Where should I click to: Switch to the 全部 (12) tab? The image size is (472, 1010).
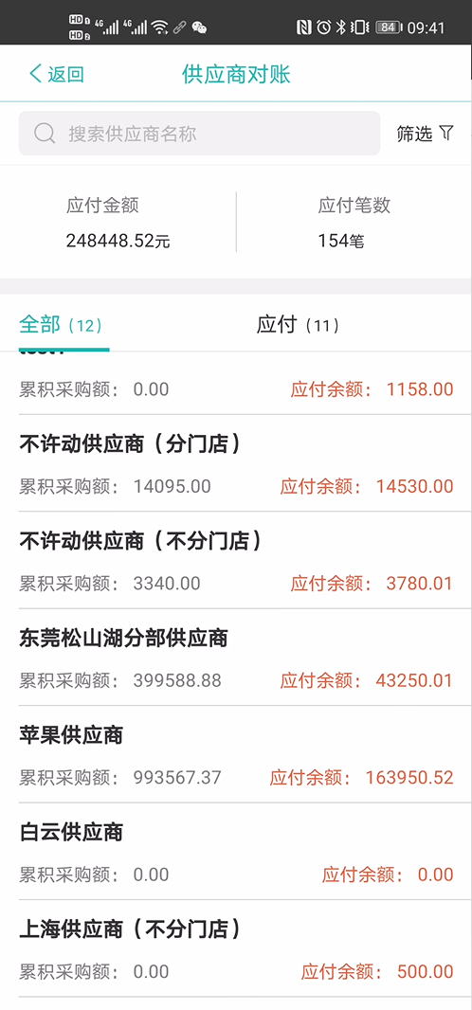(62, 325)
